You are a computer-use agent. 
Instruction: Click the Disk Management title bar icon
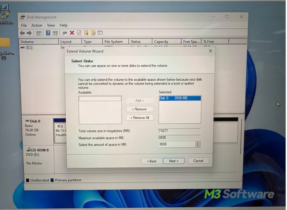tap(22, 17)
